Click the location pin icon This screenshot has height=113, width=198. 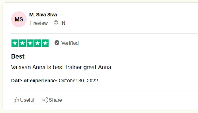[56, 23]
